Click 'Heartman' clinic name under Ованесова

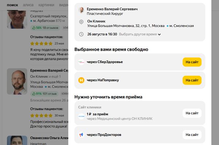(x=38, y=144)
